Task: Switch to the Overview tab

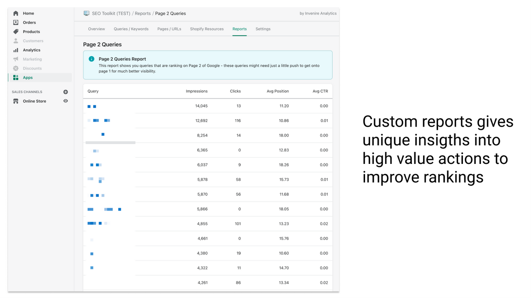Action: point(96,29)
